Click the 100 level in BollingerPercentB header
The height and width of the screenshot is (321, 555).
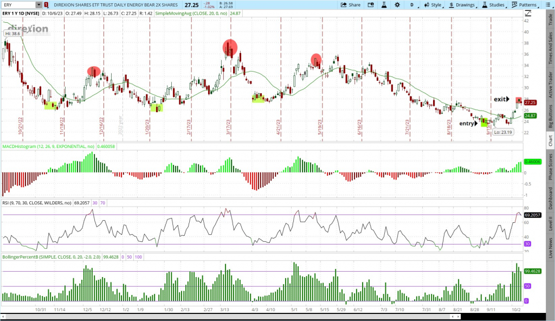[138, 257]
